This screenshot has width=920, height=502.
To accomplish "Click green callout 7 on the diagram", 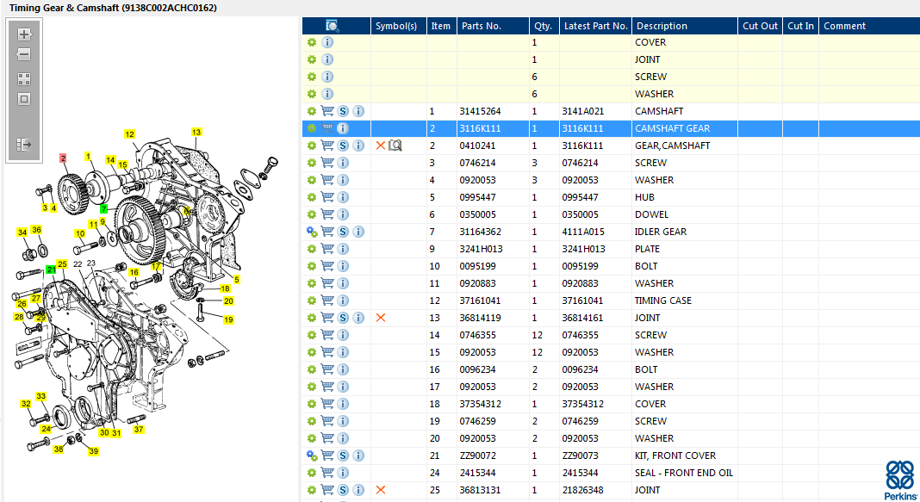I will click(103, 209).
